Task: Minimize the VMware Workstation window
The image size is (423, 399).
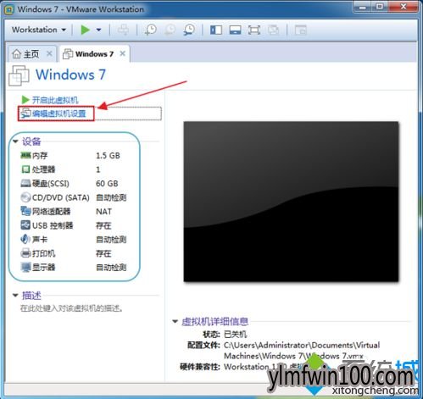Action: coord(363,7)
